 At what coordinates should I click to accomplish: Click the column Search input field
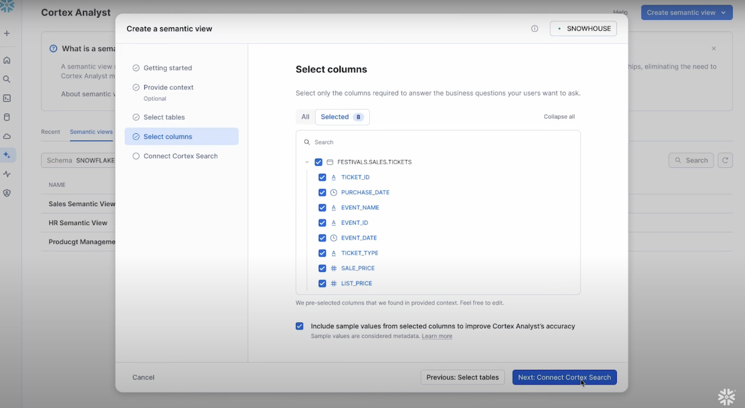pos(438,142)
